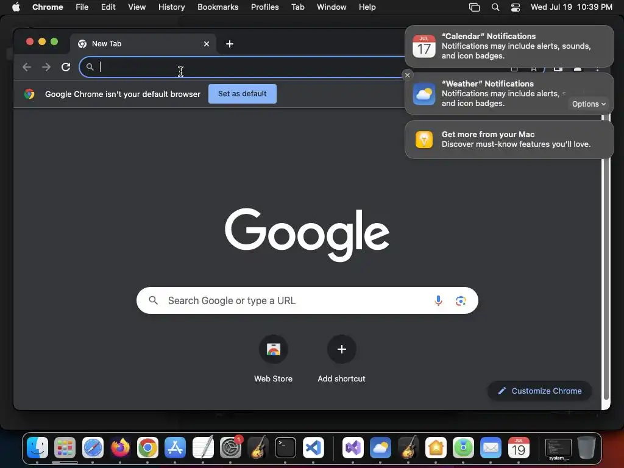Click the menu bar date and time
The height and width of the screenshot is (468, 624).
(x=572, y=7)
